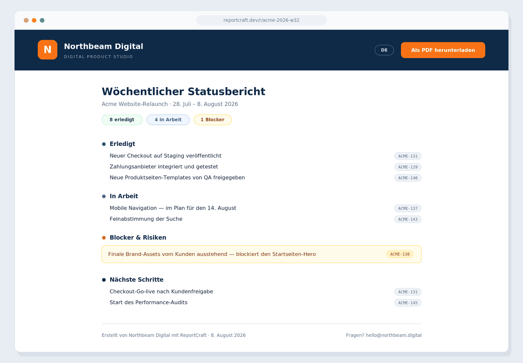
Task: Click the 'Erstellt von Northbeam Digital' footer text
Action: (x=173, y=335)
